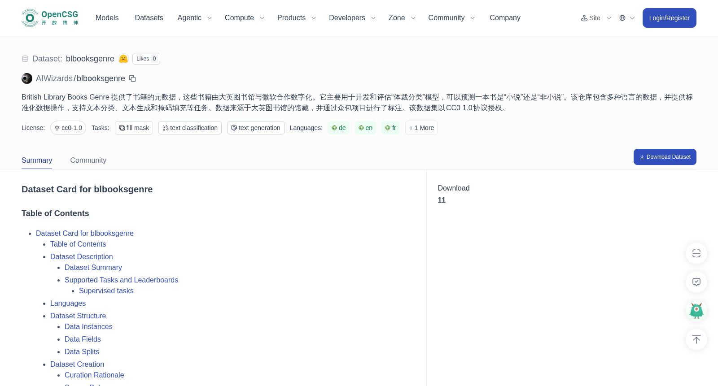Jump to Data Splits link
Viewport: 718px width, 386px height.
tap(82, 351)
